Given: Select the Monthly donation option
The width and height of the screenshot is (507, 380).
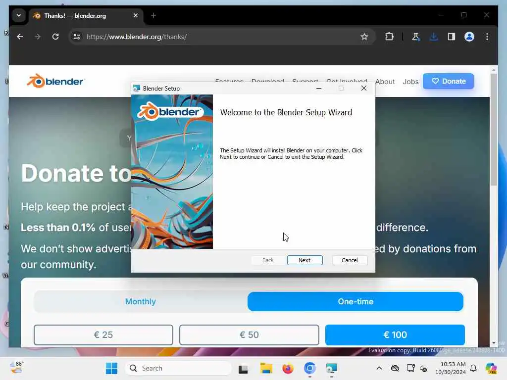Looking at the screenshot, I should [140, 301].
